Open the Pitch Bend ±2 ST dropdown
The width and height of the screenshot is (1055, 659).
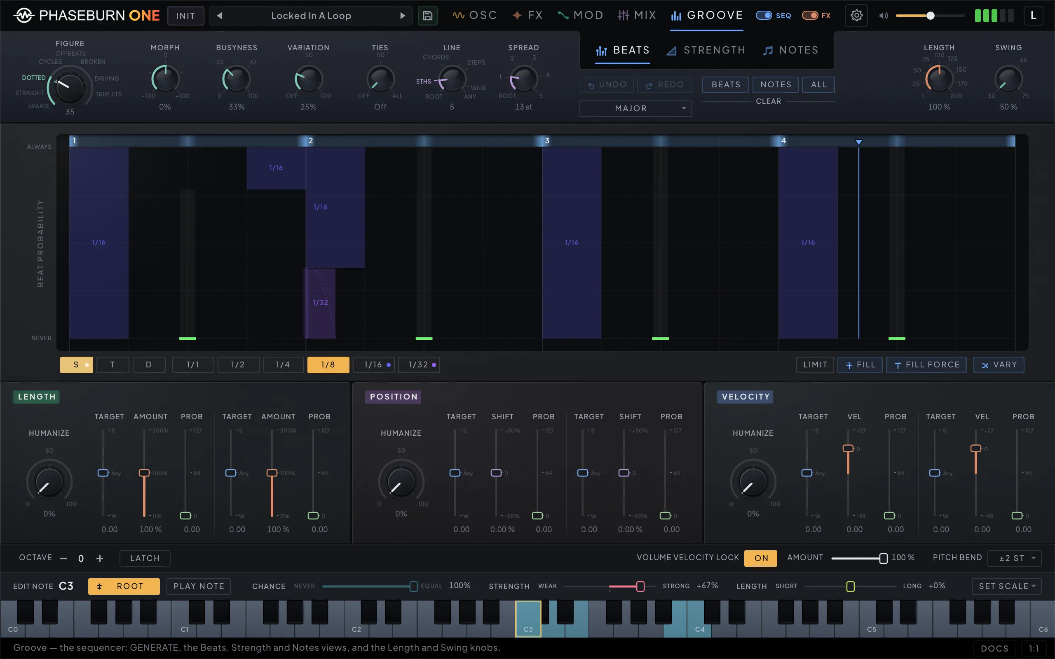(x=1014, y=559)
